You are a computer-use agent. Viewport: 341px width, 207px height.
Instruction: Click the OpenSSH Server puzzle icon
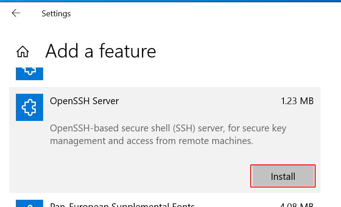point(29,107)
